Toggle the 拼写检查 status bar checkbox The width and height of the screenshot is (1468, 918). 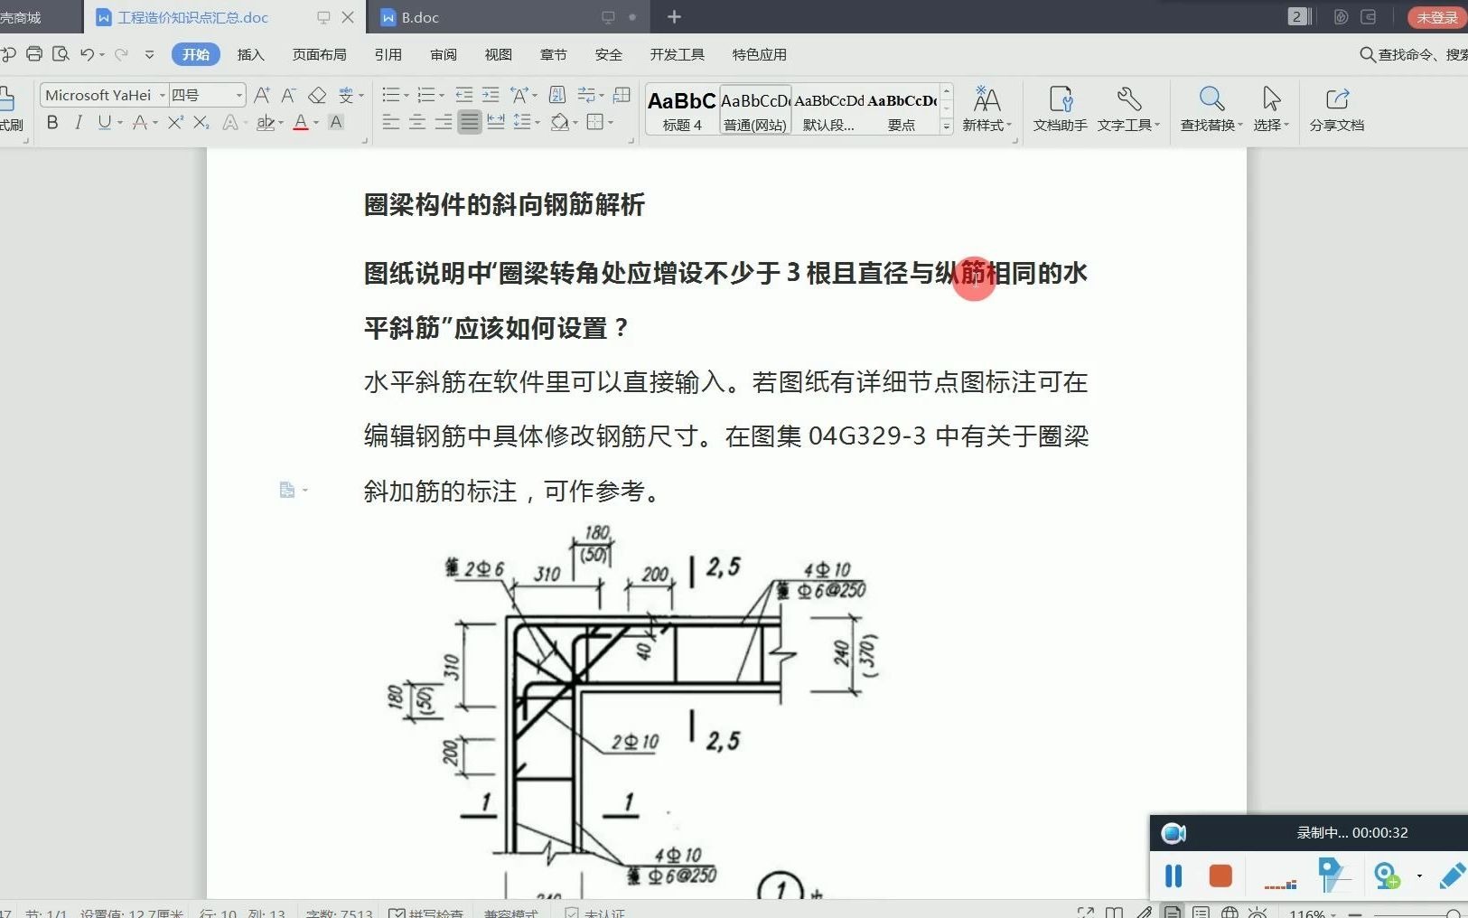pyautogui.click(x=425, y=913)
